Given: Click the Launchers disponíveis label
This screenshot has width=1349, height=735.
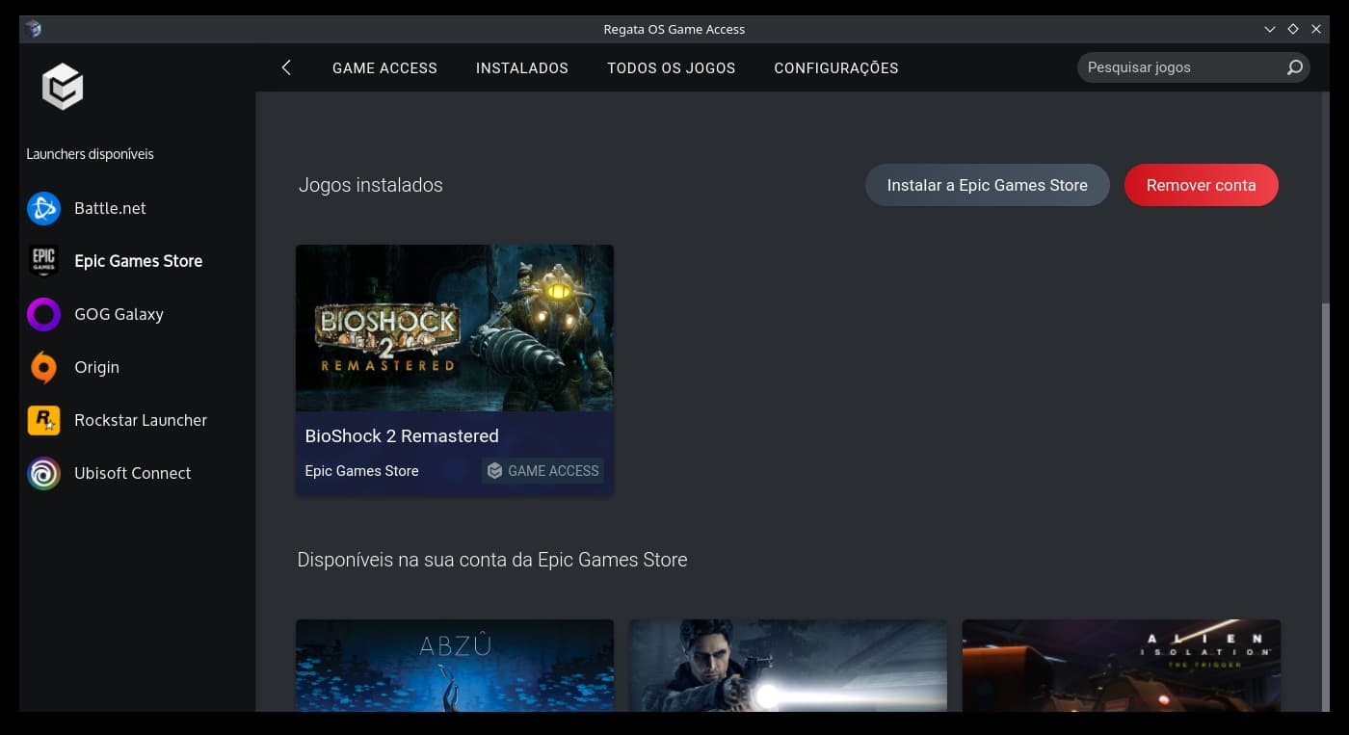Looking at the screenshot, I should [x=90, y=154].
